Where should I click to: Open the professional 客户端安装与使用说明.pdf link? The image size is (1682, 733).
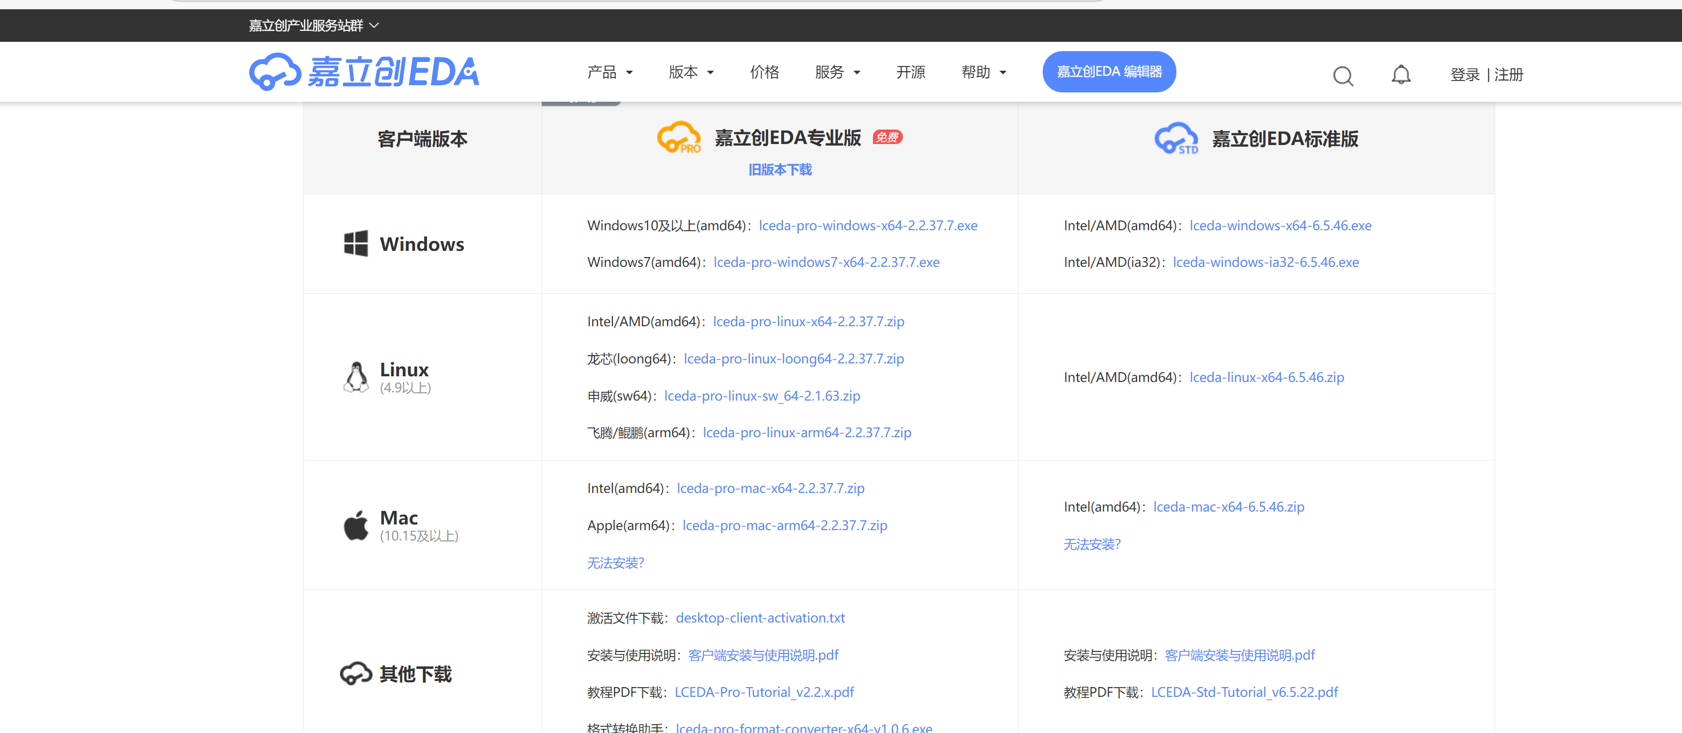click(763, 655)
